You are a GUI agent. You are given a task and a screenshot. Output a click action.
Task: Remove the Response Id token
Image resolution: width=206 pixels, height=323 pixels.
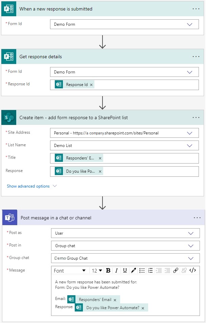pyautogui.click(x=91, y=84)
